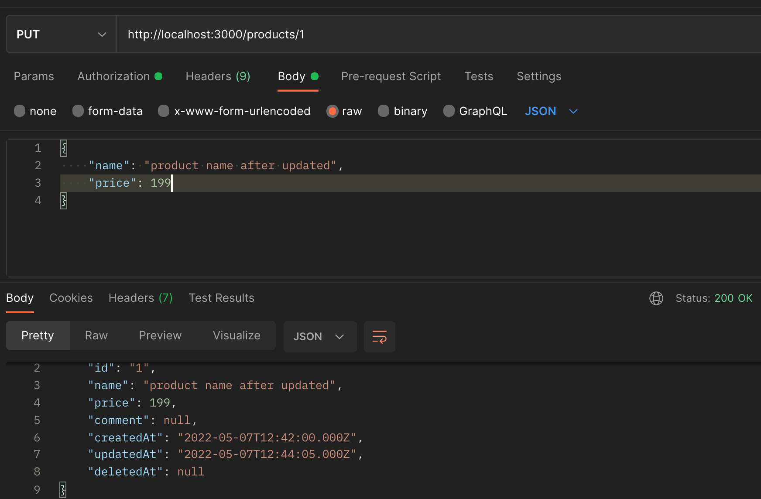Viewport: 761px width, 499px height.
Task: Click the "id": "1" response line
Action: 122,368
